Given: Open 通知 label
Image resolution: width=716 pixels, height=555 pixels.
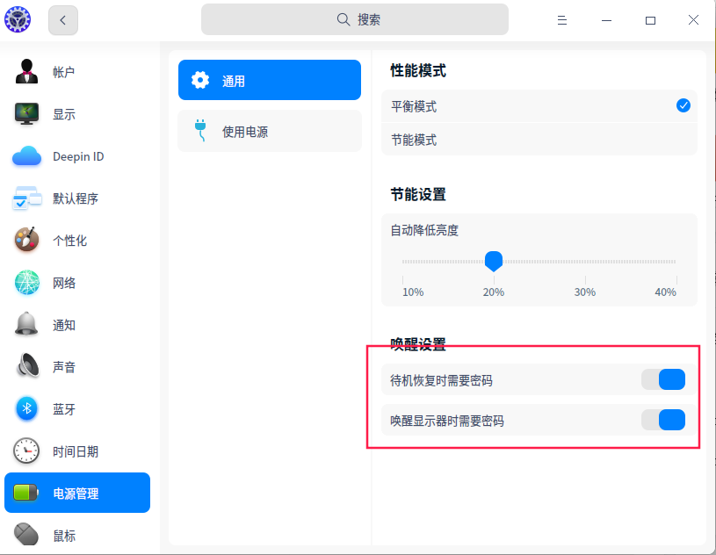Looking at the screenshot, I should (64, 325).
